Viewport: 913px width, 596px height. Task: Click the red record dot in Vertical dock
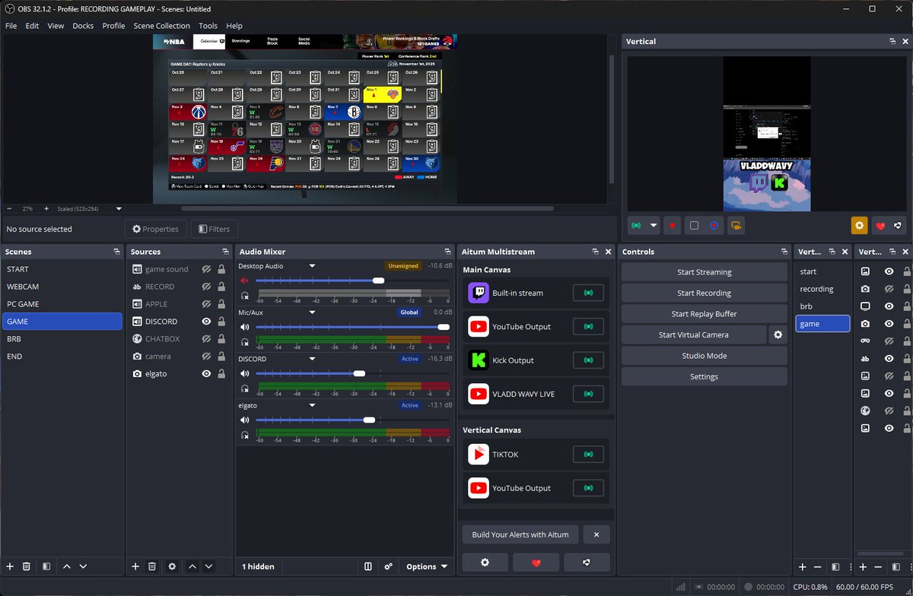point(672,226)
